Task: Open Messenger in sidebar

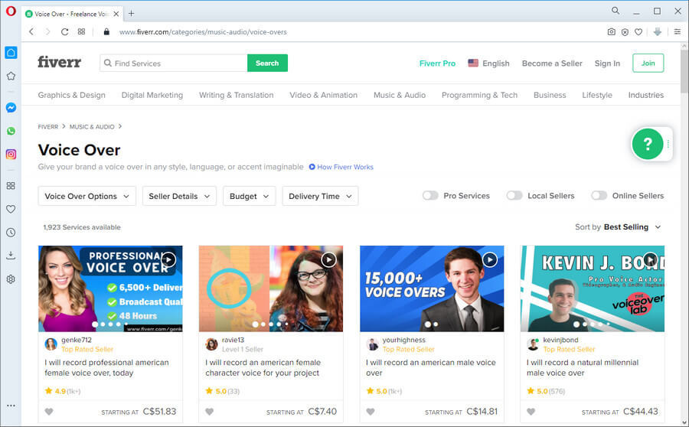Action: 11,108
